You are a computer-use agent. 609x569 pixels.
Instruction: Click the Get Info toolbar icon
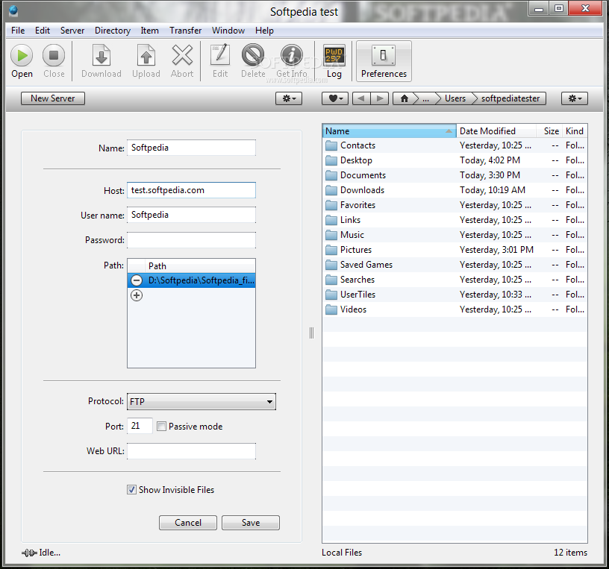(x=292, y=55)
